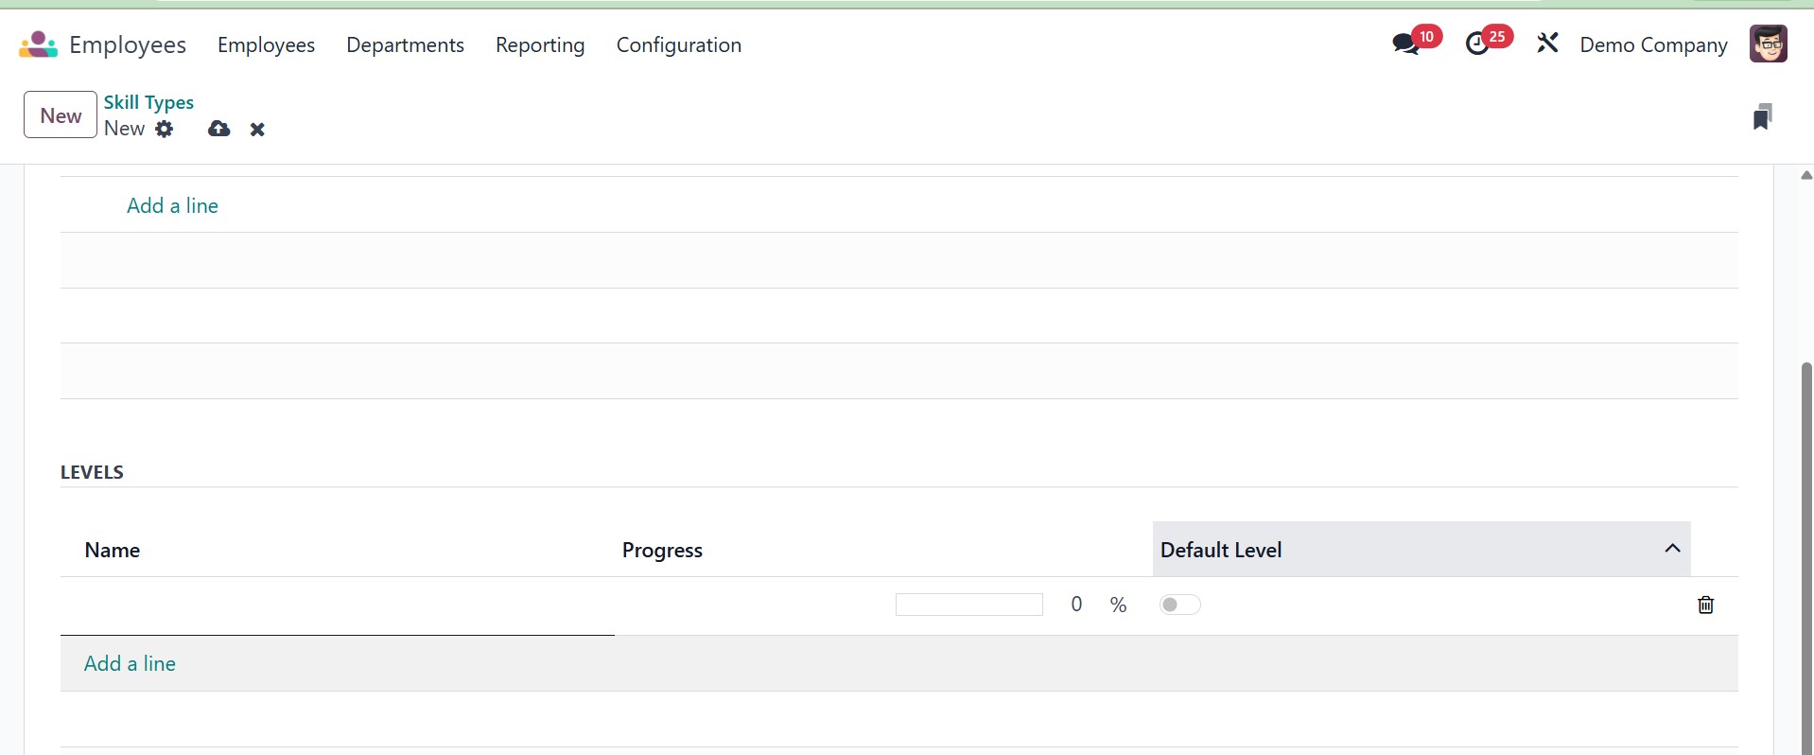Viewport: 1814px width, 755px height.
Task: Click the level progress bar
Action: coord(968,606)
